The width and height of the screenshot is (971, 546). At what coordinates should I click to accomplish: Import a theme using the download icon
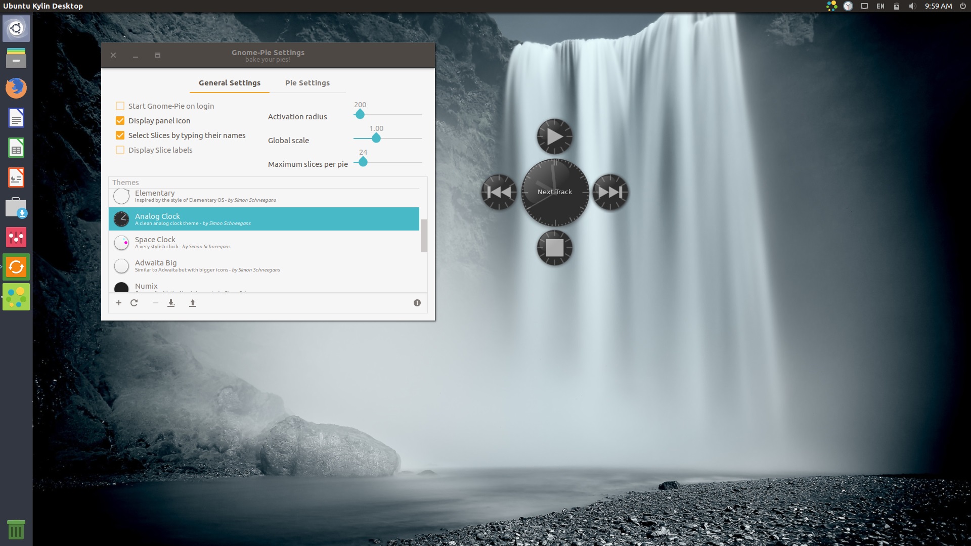171,303
